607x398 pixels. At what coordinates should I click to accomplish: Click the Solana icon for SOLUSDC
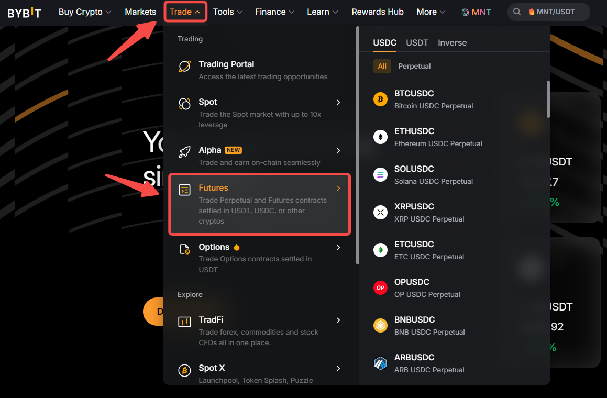380,175
